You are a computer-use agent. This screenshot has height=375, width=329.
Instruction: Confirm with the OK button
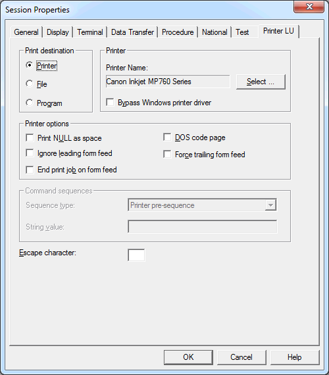pos(188,357)
